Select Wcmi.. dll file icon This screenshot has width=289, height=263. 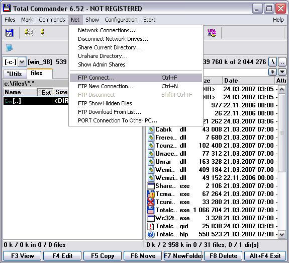coord(151,170)
